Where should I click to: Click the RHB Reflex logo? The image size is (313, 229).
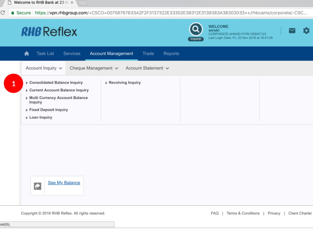(49, 32)
